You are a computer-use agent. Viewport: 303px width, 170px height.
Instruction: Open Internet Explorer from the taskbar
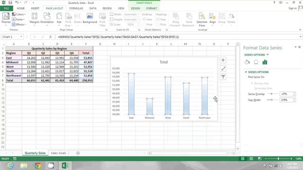click(x=10, y=166)
